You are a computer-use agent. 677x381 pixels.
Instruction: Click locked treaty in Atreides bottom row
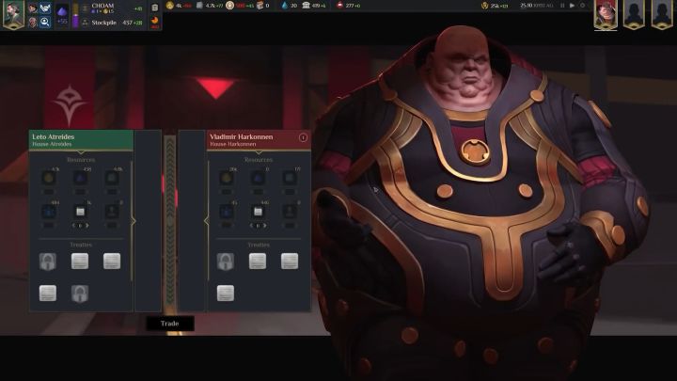point(80,294)
